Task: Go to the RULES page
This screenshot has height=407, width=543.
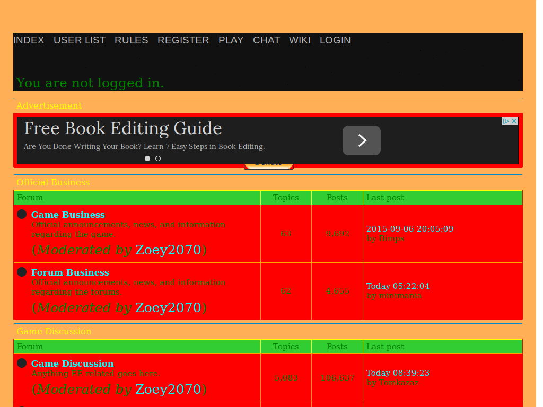Action: point(132,40)
